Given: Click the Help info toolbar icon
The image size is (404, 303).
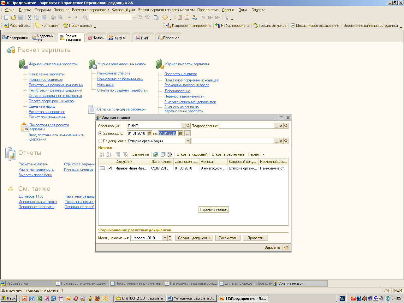Looking at the screenshot, I should click(165, 17).
